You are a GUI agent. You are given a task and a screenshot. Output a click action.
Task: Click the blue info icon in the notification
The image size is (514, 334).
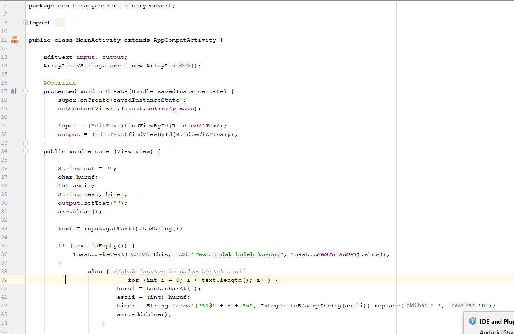click(473, 321)
